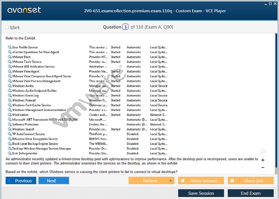Viewport: 279px width, 199px height.
Task: Click the Windows Firewall service icon
Action: [10, 100]
